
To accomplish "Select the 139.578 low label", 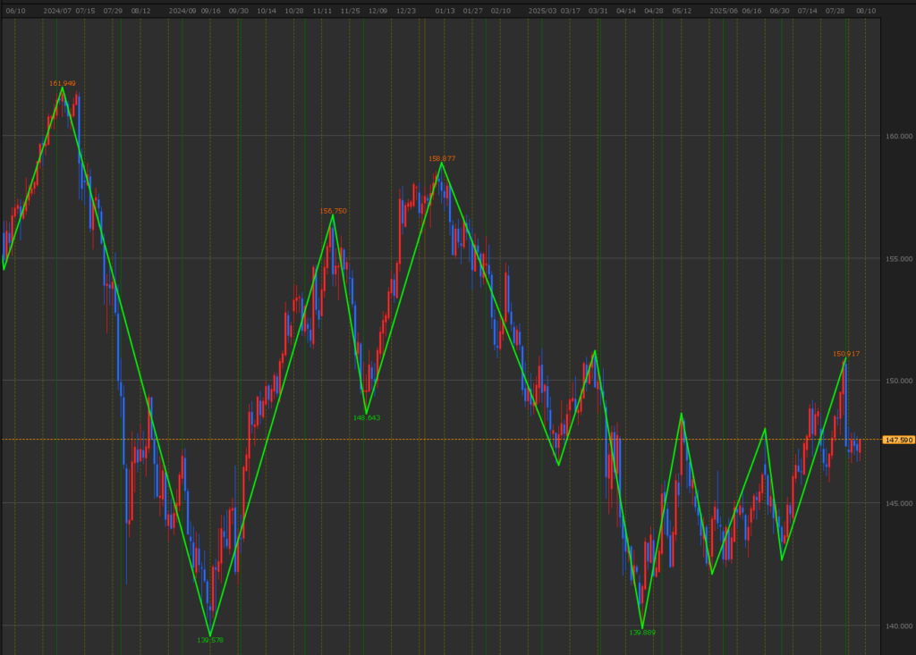I will click(x=209, y=640).
